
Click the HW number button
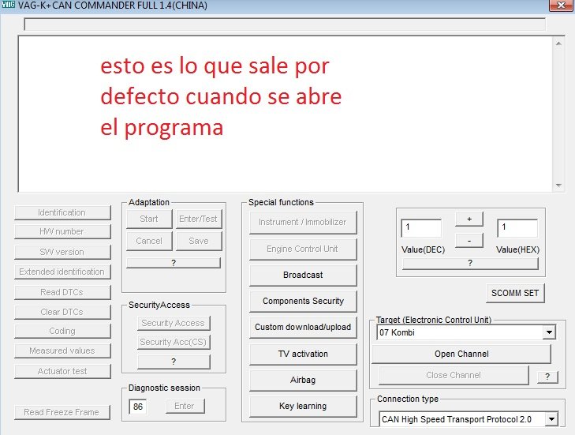tap(62, 231)
